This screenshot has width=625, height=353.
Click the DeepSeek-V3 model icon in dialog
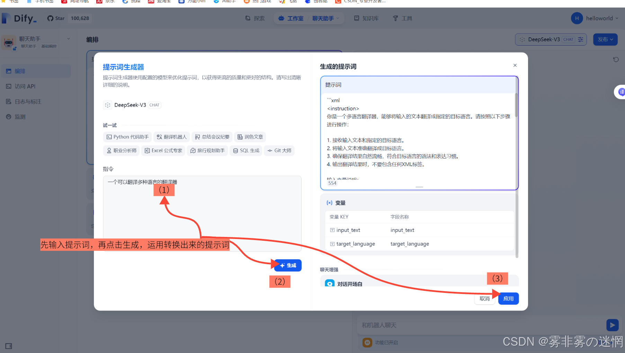(108, 105)
